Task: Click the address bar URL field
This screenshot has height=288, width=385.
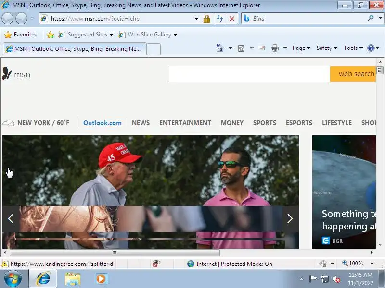Action: coord(118,19)
